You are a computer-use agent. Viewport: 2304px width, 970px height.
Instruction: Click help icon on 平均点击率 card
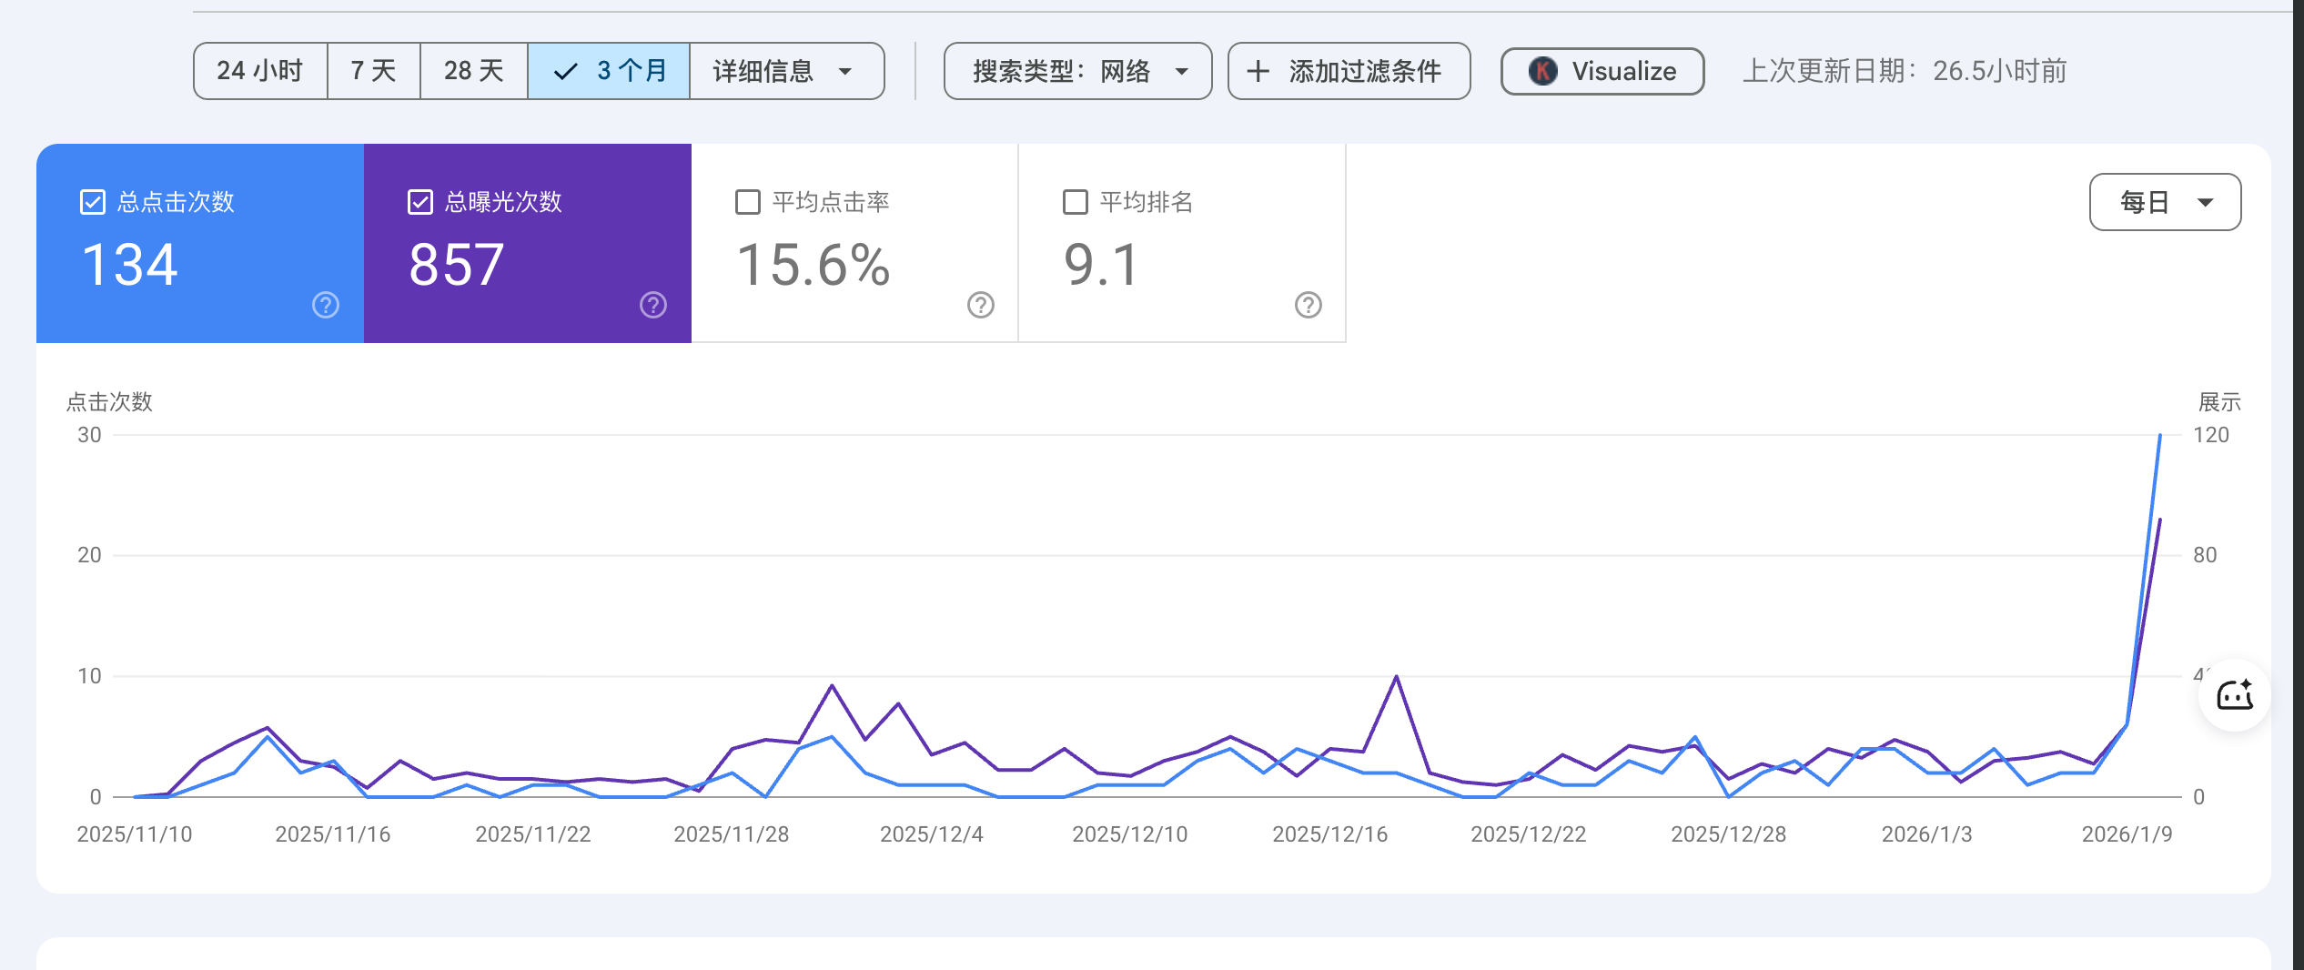click(x=980, y=305)
